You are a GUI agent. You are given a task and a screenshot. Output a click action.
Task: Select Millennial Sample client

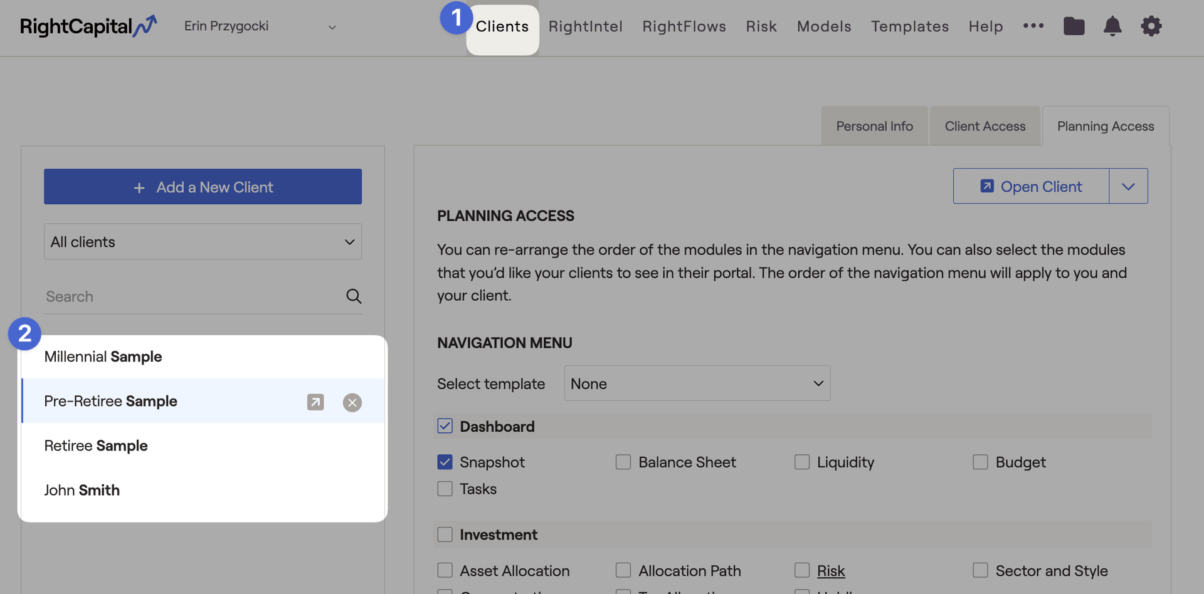click(203, 357)
